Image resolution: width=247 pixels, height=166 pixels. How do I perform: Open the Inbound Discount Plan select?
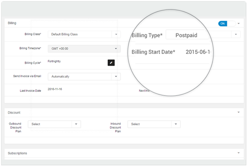tap(154, 124)
